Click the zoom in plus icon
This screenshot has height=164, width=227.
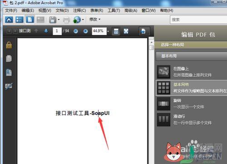tap(85, 31)
